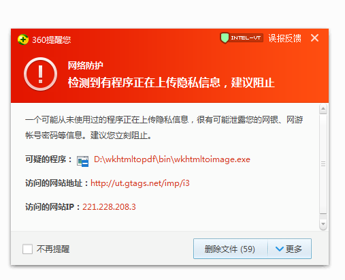Select the IP address 221.228.208.3
Screen dimensions: 345x280
tap(109, 207)
